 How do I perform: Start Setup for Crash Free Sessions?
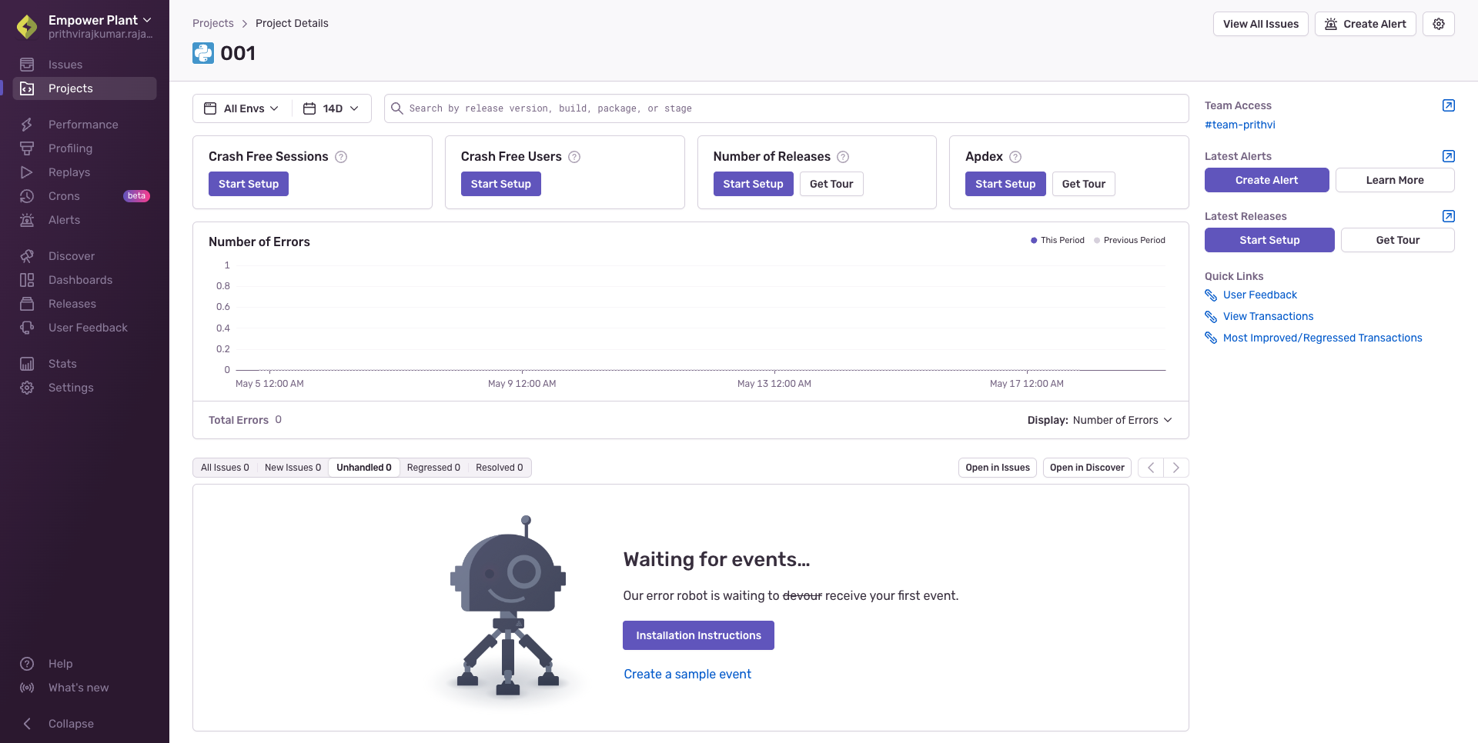249,184
